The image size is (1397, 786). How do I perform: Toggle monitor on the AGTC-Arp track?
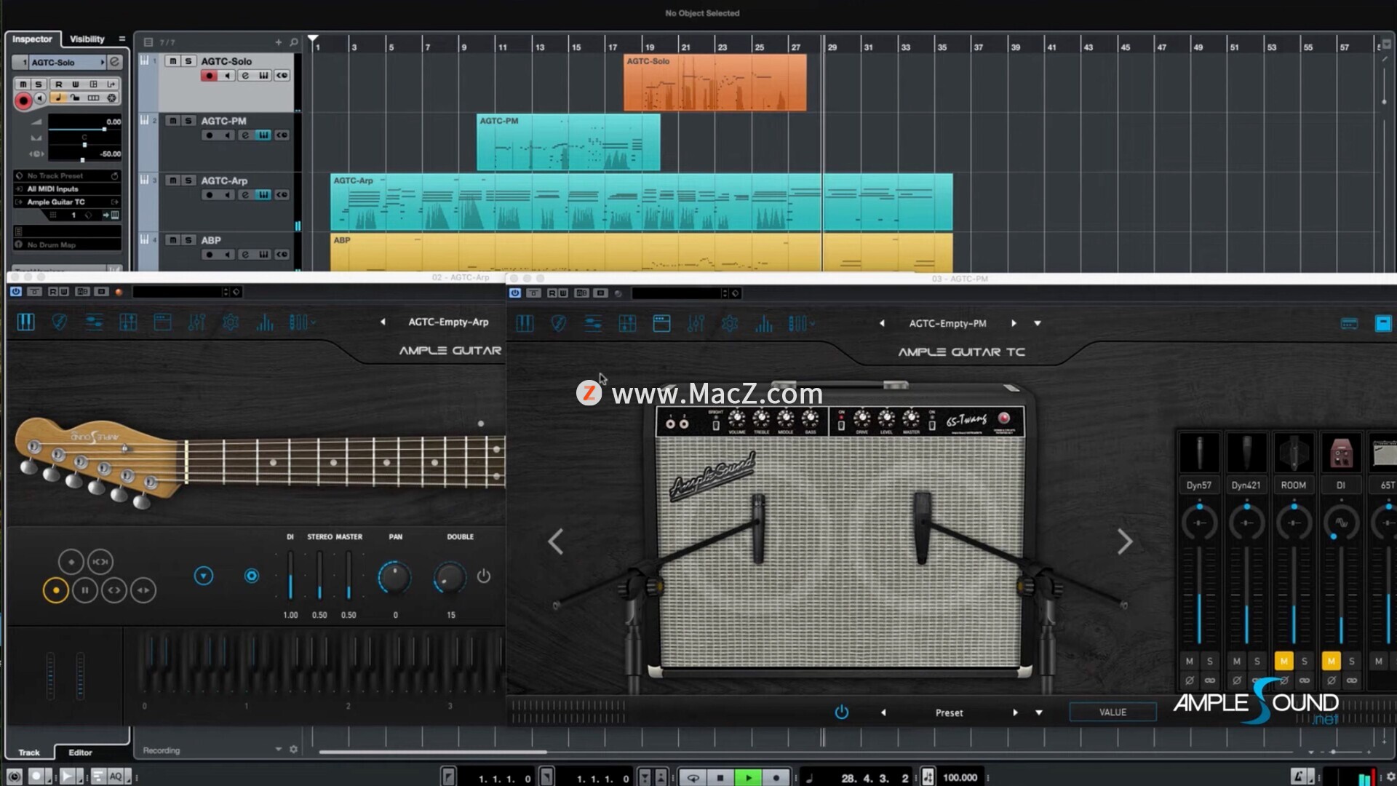227,195
